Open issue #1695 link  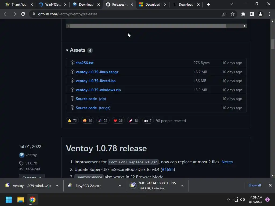[168, 170]
